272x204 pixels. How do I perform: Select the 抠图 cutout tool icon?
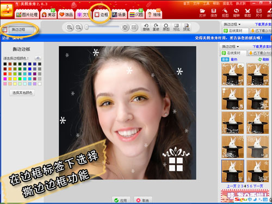(x=225, y=13)
